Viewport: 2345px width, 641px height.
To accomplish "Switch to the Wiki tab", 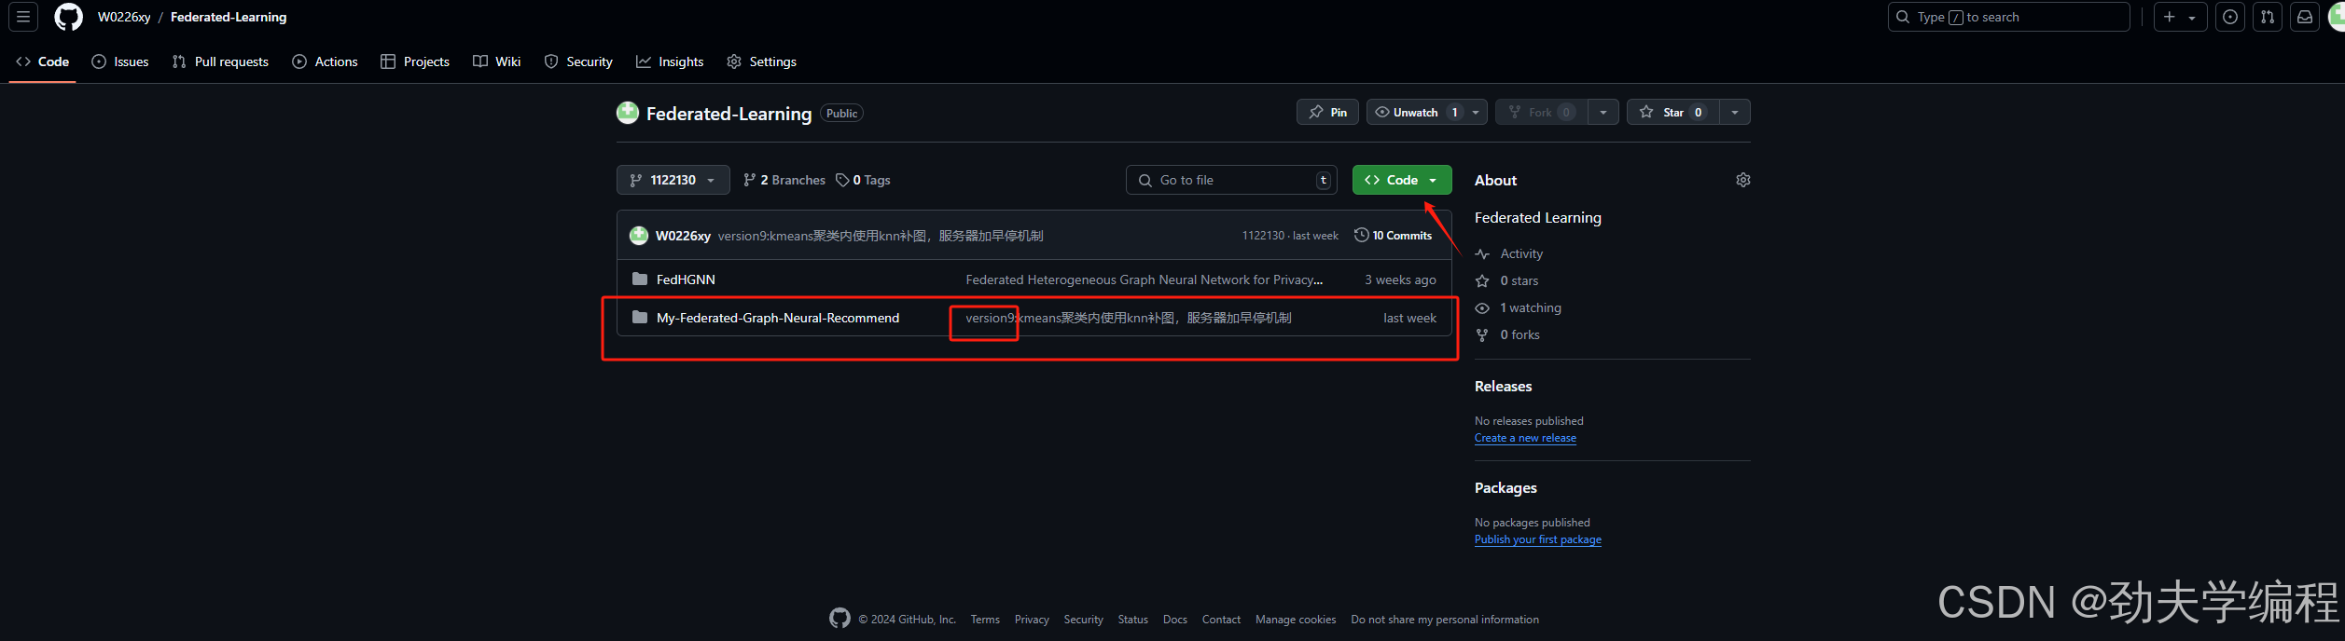I will (x=496, y=61).
